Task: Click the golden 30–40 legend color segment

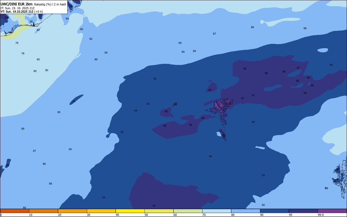Action: (101, 211)
